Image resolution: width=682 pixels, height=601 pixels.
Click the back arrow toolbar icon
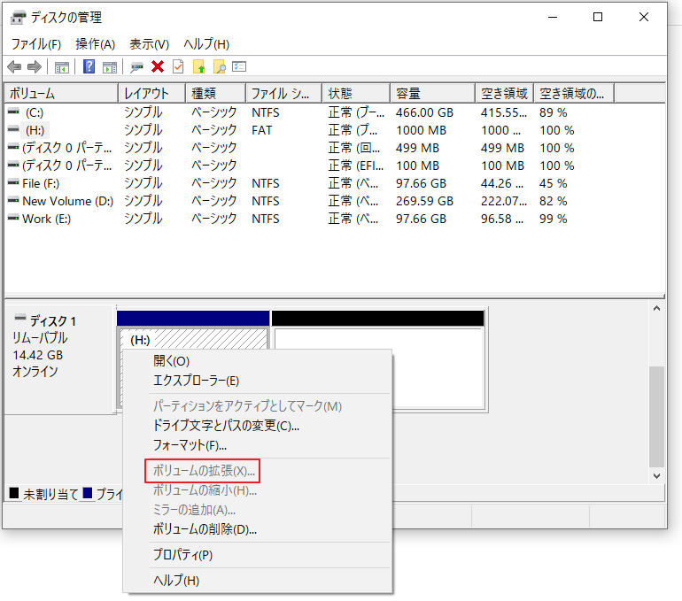[x=14, y=66]
